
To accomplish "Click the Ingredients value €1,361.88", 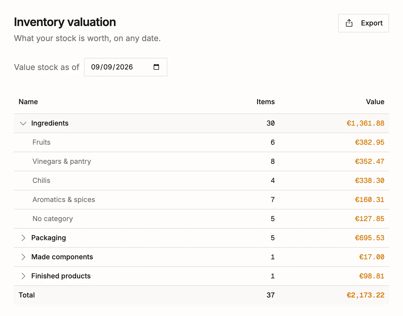I will pyautogui.click(x=365, y=123).
